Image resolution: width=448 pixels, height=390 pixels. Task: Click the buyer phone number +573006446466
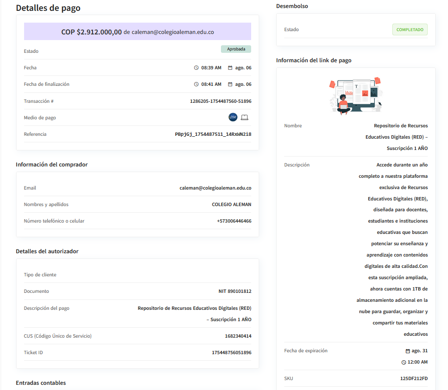coord(234,221)
